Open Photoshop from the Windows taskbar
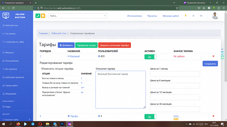 (63, 124)
